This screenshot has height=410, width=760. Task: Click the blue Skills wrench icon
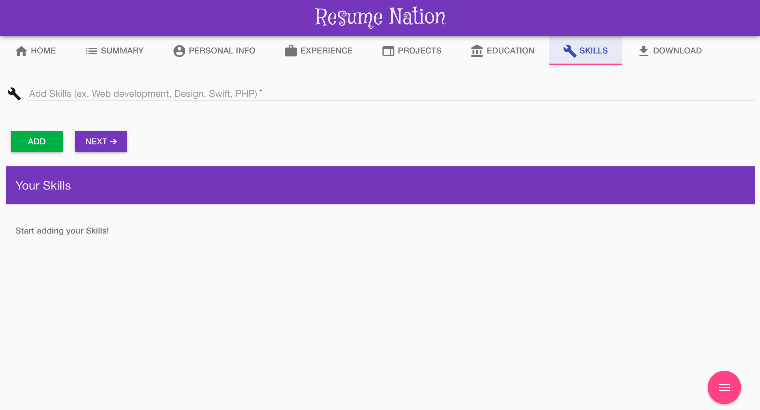(x=570, y=51)
